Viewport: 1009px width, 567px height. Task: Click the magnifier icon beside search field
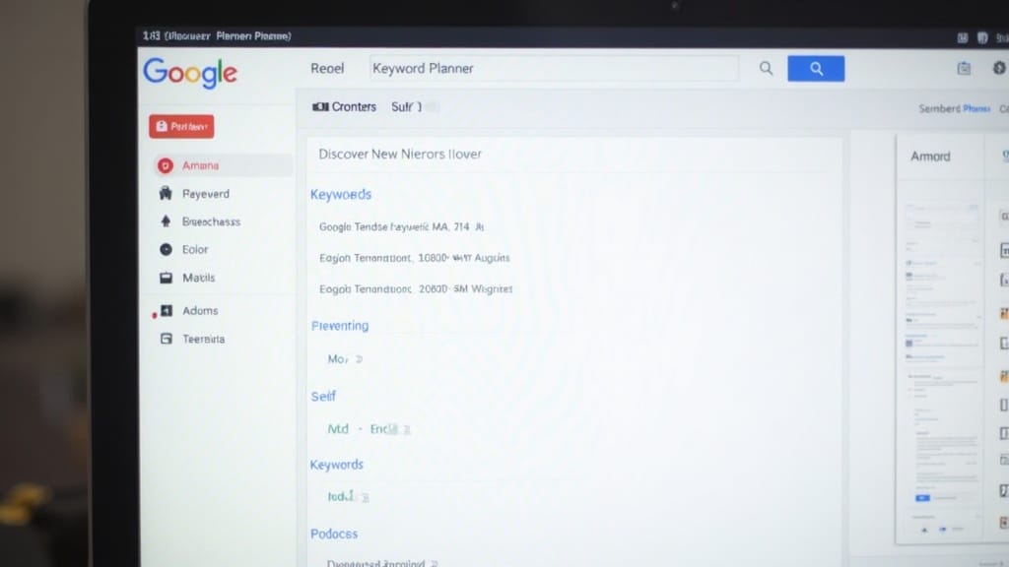(x=766, y=68)
